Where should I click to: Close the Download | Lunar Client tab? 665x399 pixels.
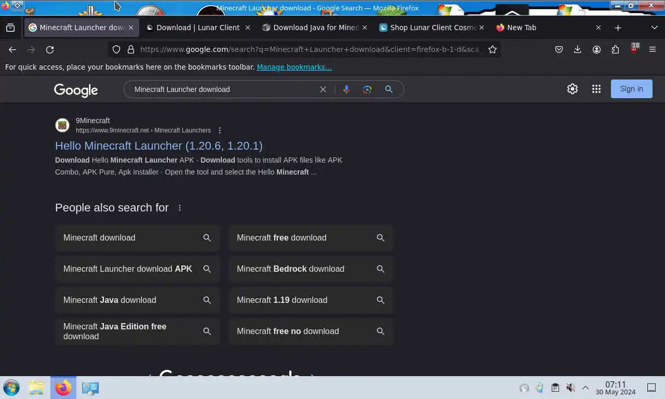pyautogui.click(x=247, y=28)
